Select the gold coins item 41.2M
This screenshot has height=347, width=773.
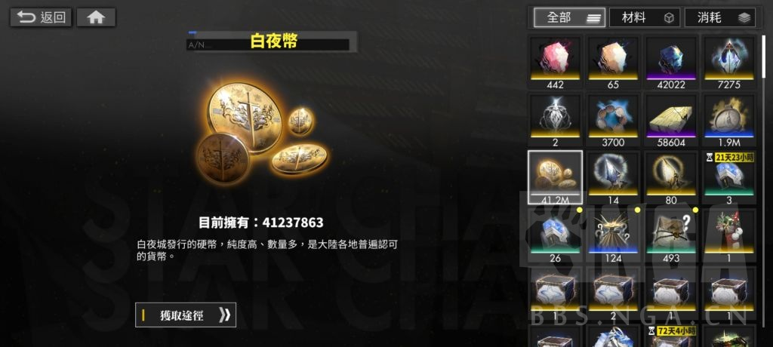555,177
